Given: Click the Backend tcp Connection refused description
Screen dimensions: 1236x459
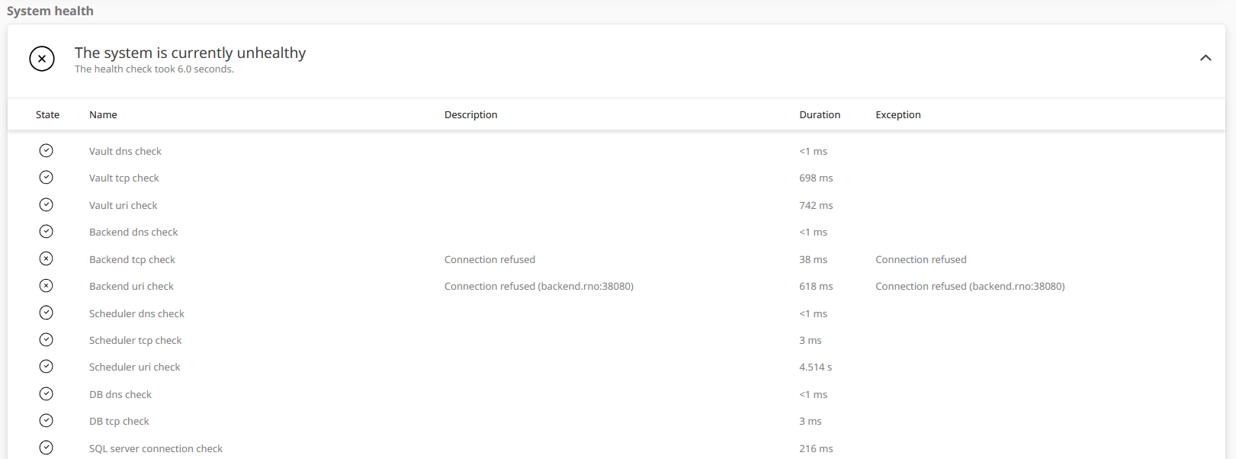Looking at the screenshot, I should pos(490,260).
